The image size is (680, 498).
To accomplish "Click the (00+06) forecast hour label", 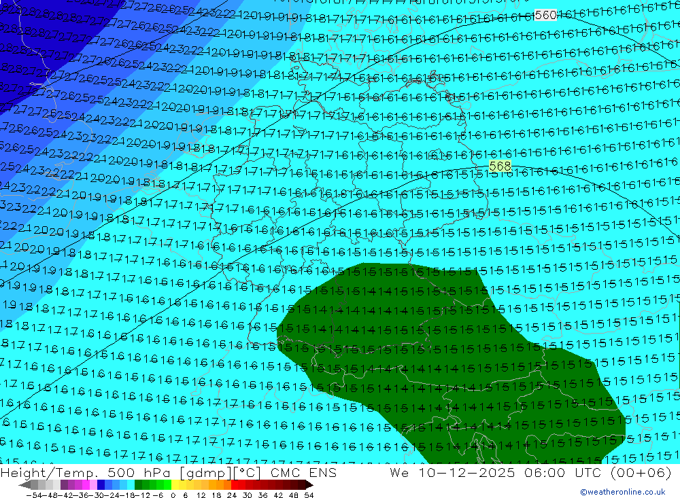I will [x=641, y=473].
